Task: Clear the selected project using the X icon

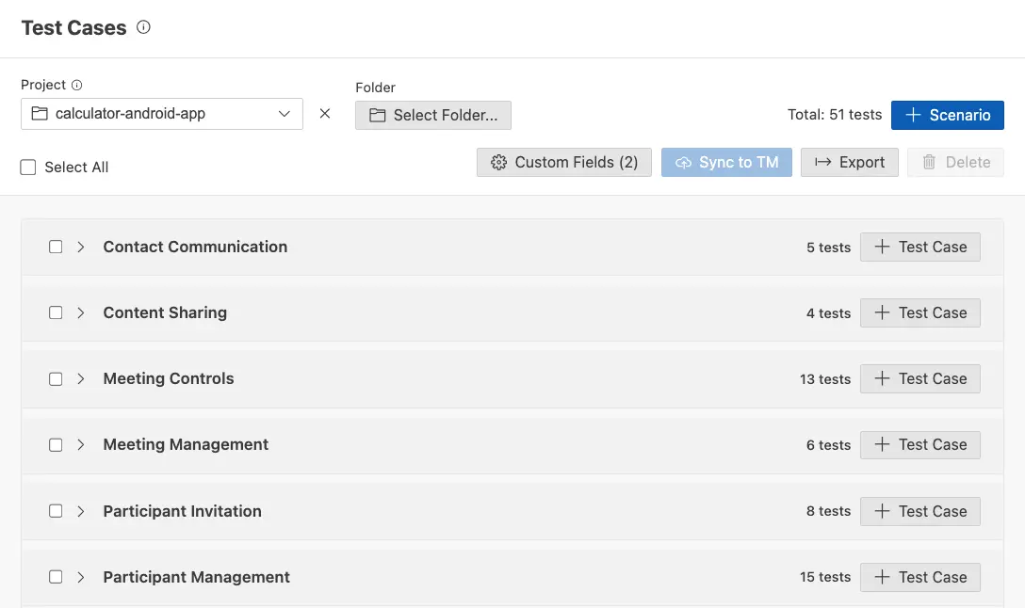Action: pyautogui.click(x=324, y=113)
